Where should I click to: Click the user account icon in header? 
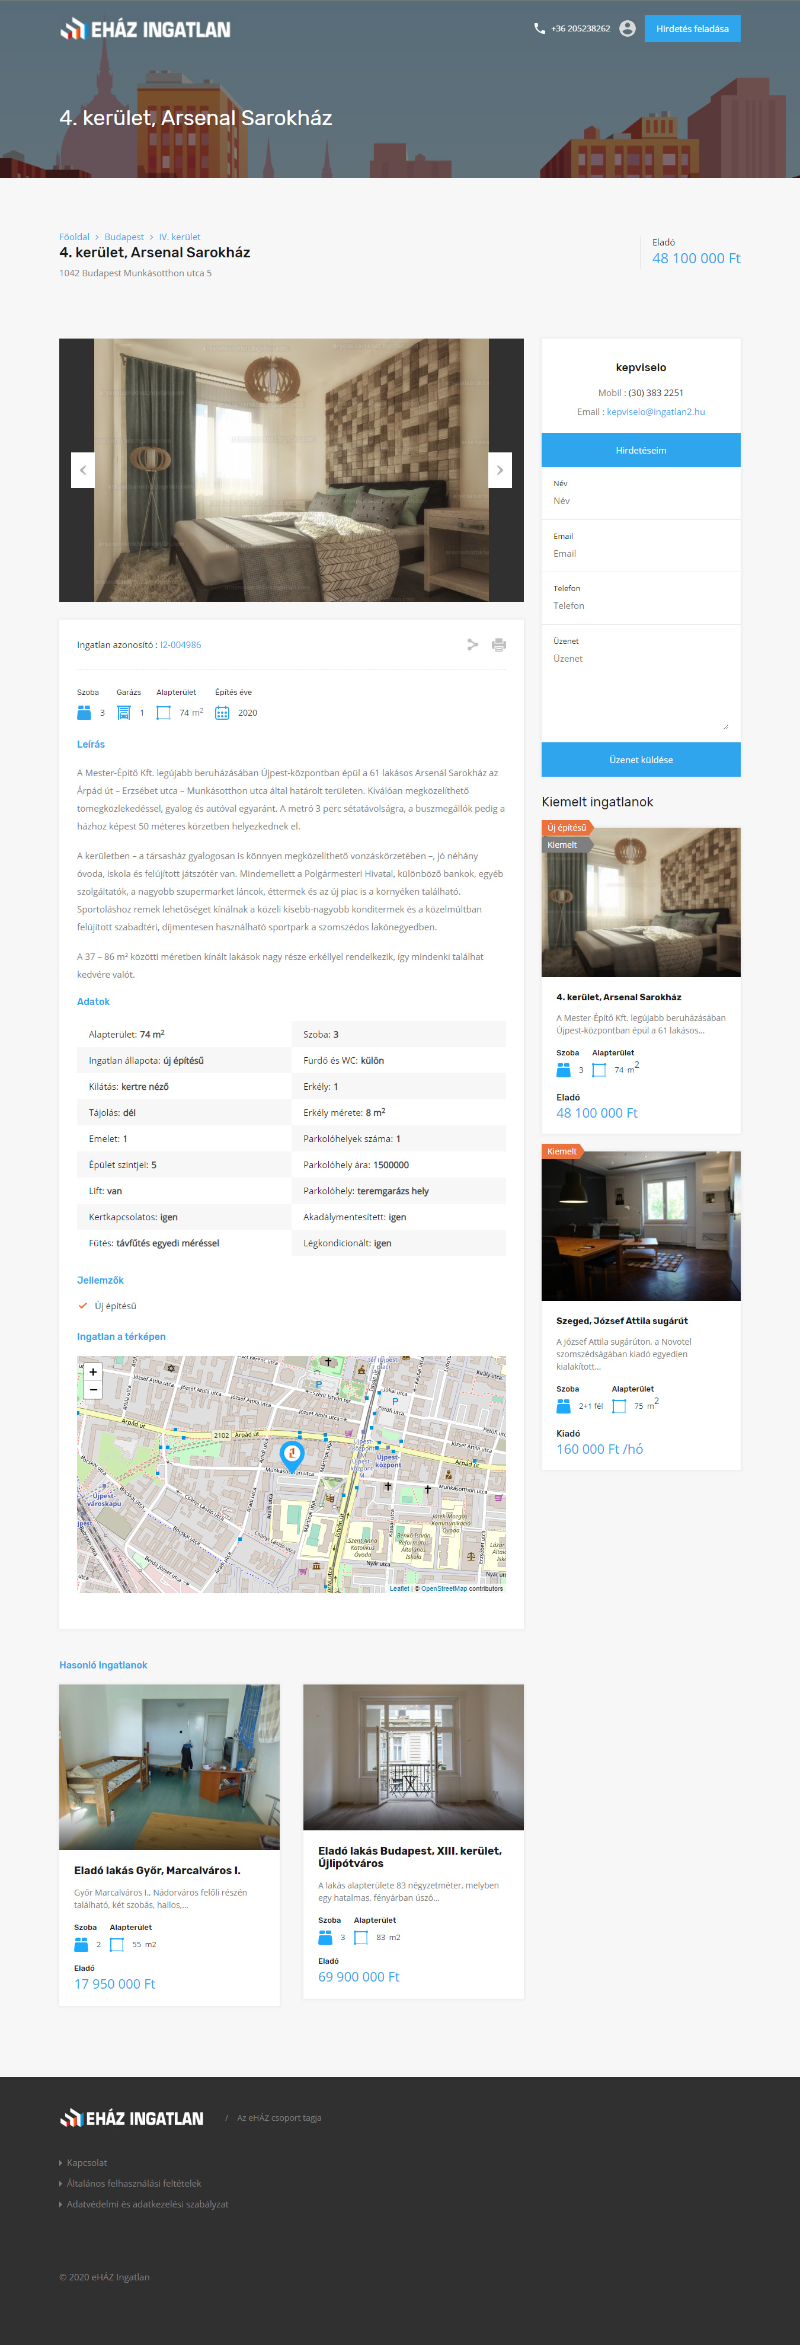tap(627, 28)
